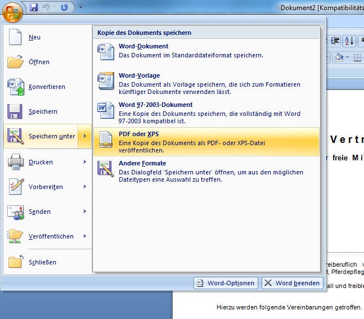This screenshot has width=364, height=319.
Task: Click the closed folder icon beside Schließen
Action: click(16, 261)
